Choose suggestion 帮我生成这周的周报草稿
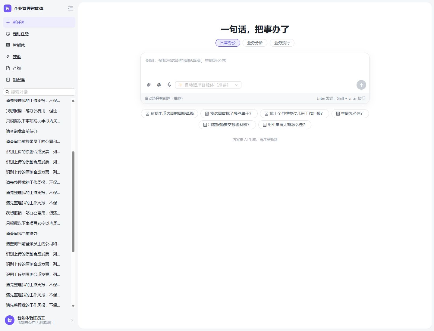434x331 pixels. [170, 113]
